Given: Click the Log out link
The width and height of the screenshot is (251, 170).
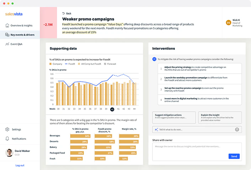Looking at the screenshot, I should coord(20,165).
